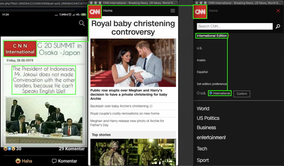Click the Haha reaction icon

click(x=18, y=161)
